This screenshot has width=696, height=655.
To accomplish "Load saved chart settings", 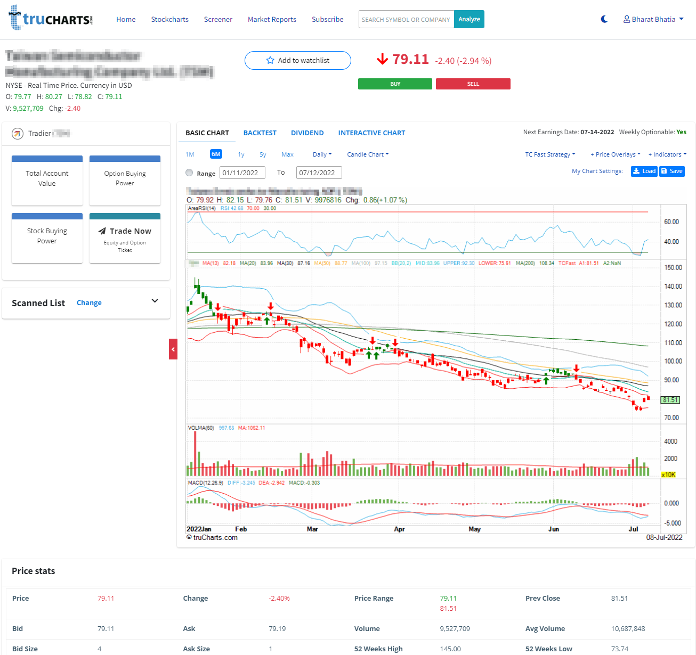I will 644,171.
